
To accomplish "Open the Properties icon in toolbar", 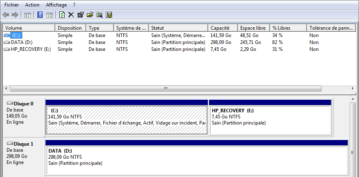I will [81, 15].
